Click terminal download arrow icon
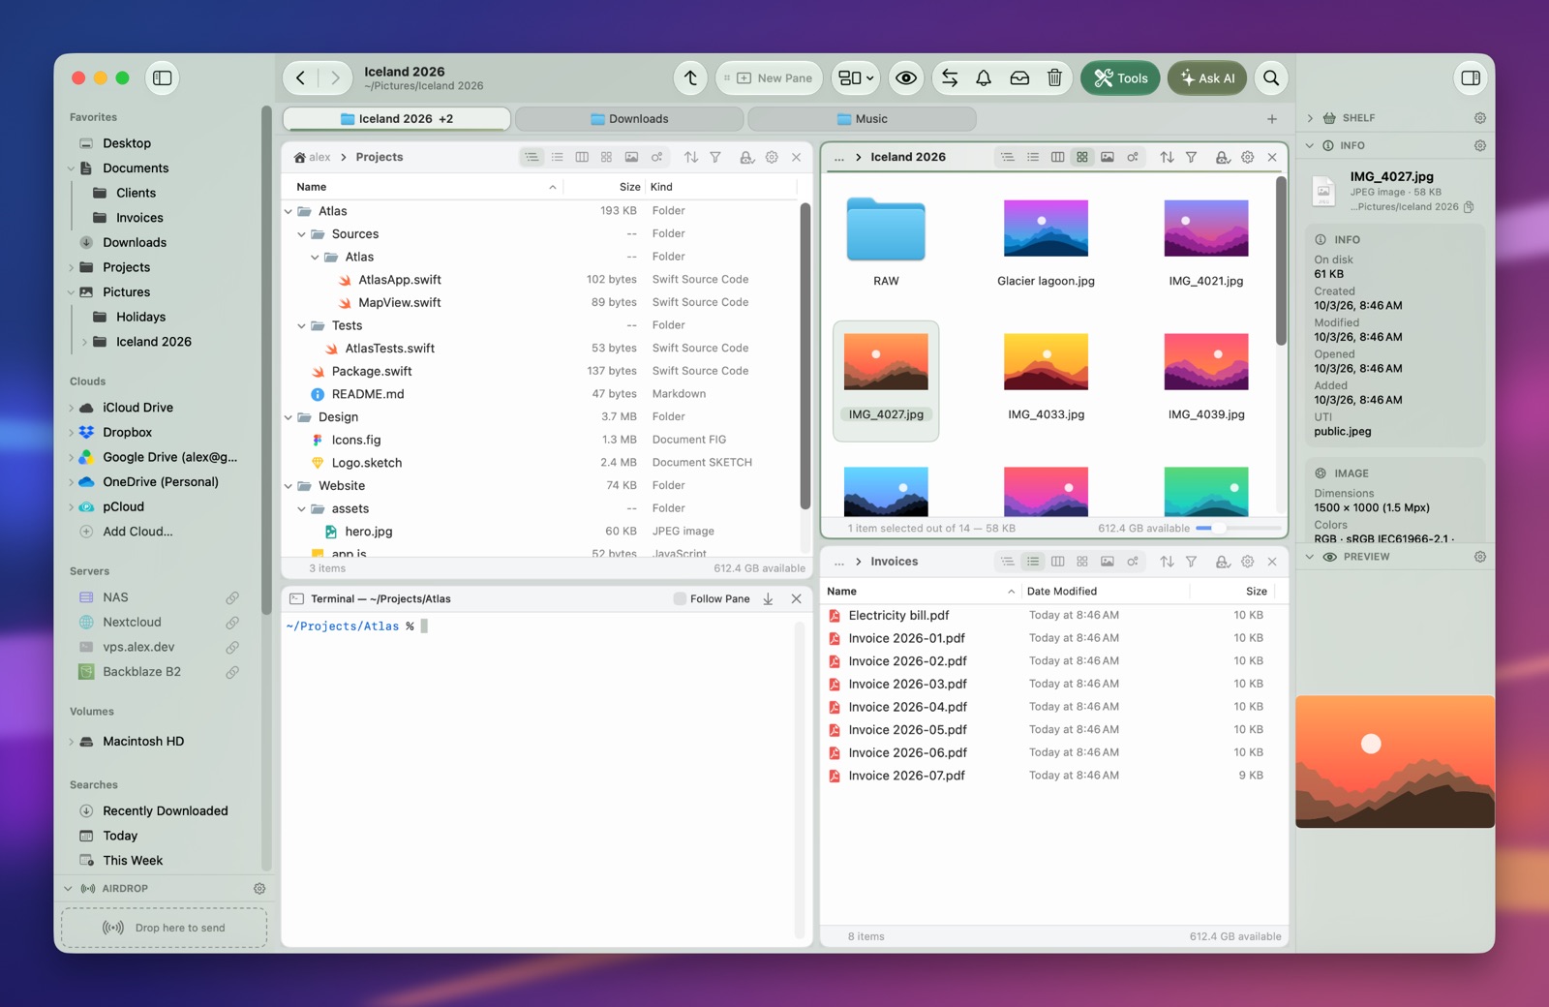Viewport: 1549px width, 1007px height. [768, 599]
